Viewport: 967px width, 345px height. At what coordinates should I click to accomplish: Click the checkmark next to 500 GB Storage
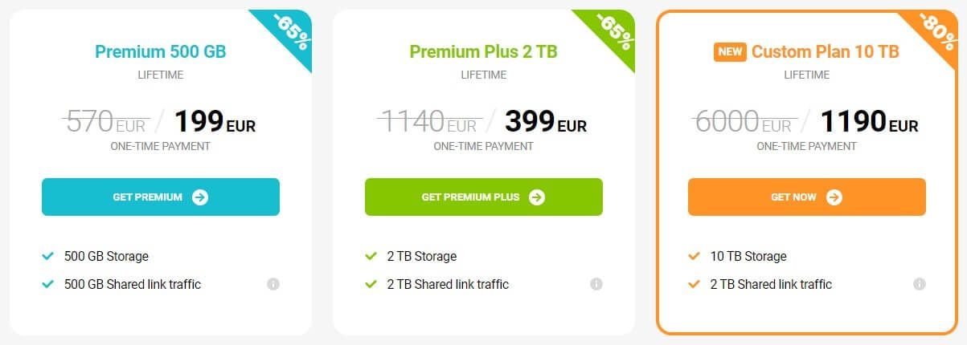(x=47, y=257)
